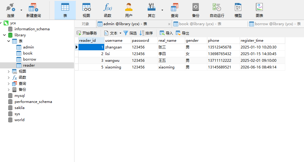Expand the dropdown arrow next to 其它
The width and height of the screenshot is (304, 162).
[162, 10]
